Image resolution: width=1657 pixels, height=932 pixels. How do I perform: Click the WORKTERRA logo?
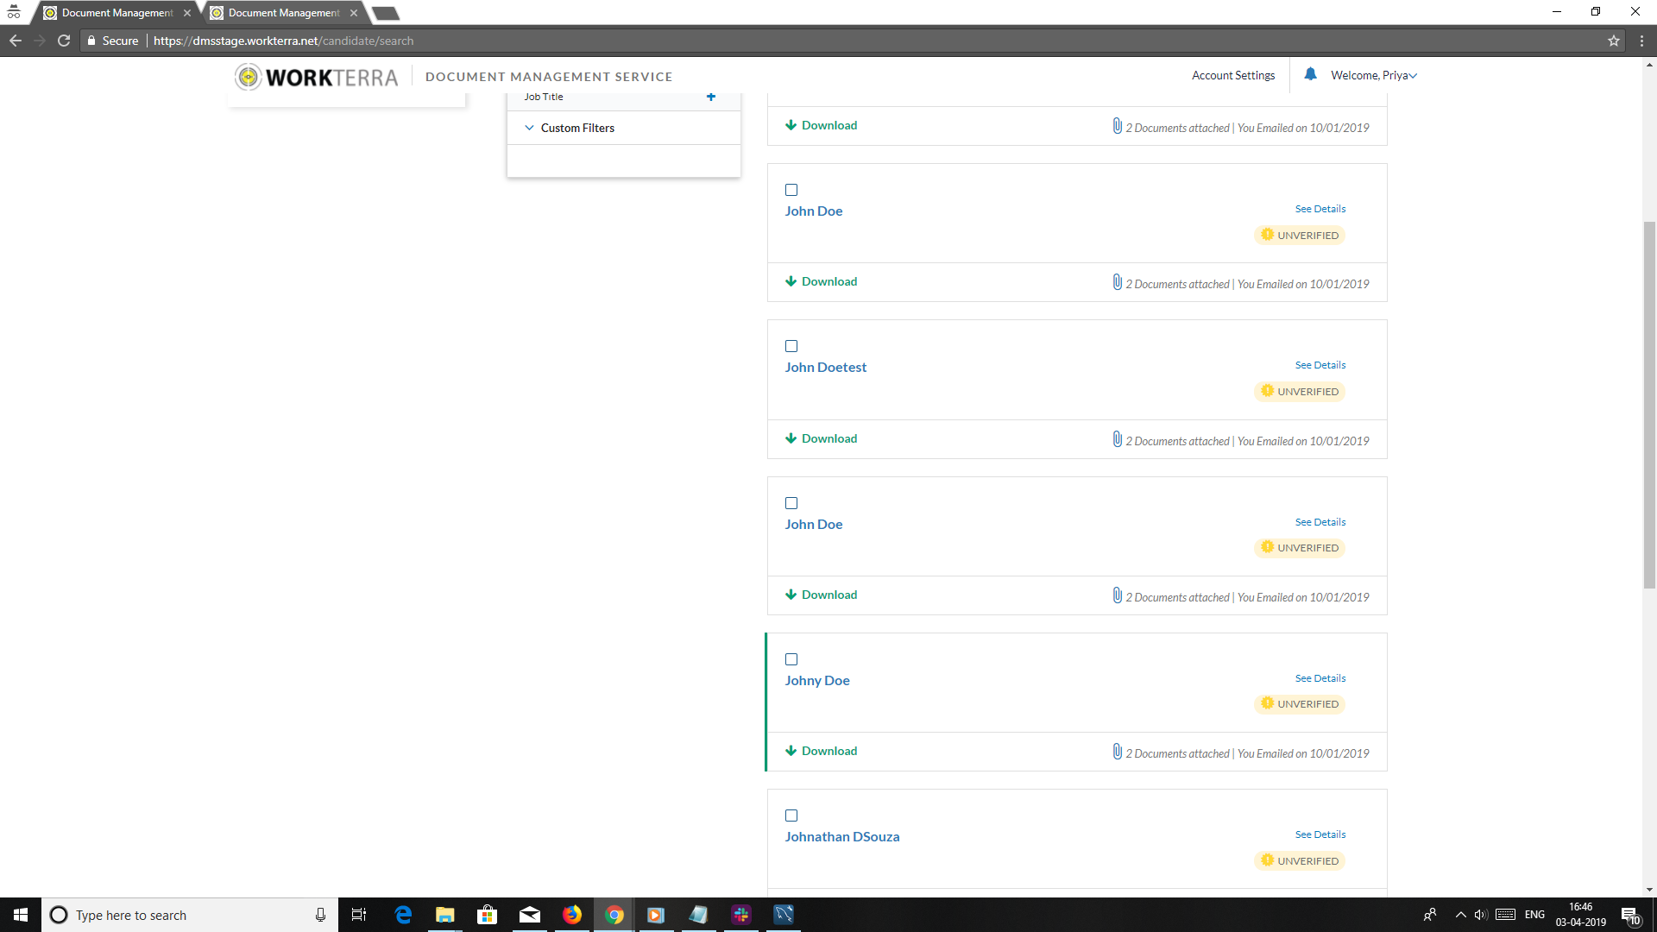tap(315, 76)
